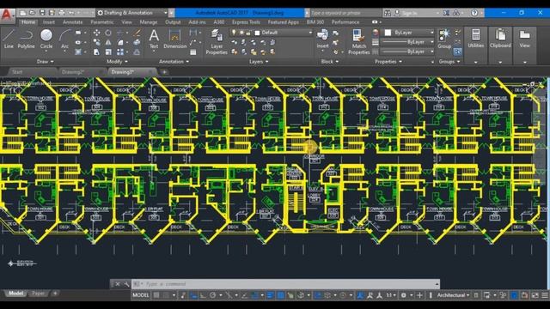This screenshot has width=550, height=309.
Task: Select the Line drawing tool
Action: point(9,39)
